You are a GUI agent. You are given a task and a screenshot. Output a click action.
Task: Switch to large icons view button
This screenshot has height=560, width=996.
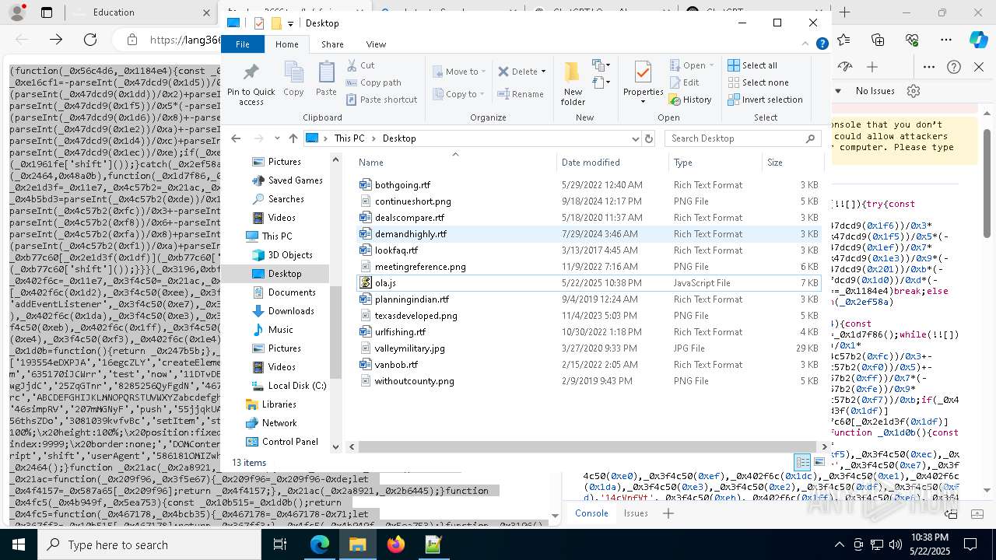(x=819, y=463)
